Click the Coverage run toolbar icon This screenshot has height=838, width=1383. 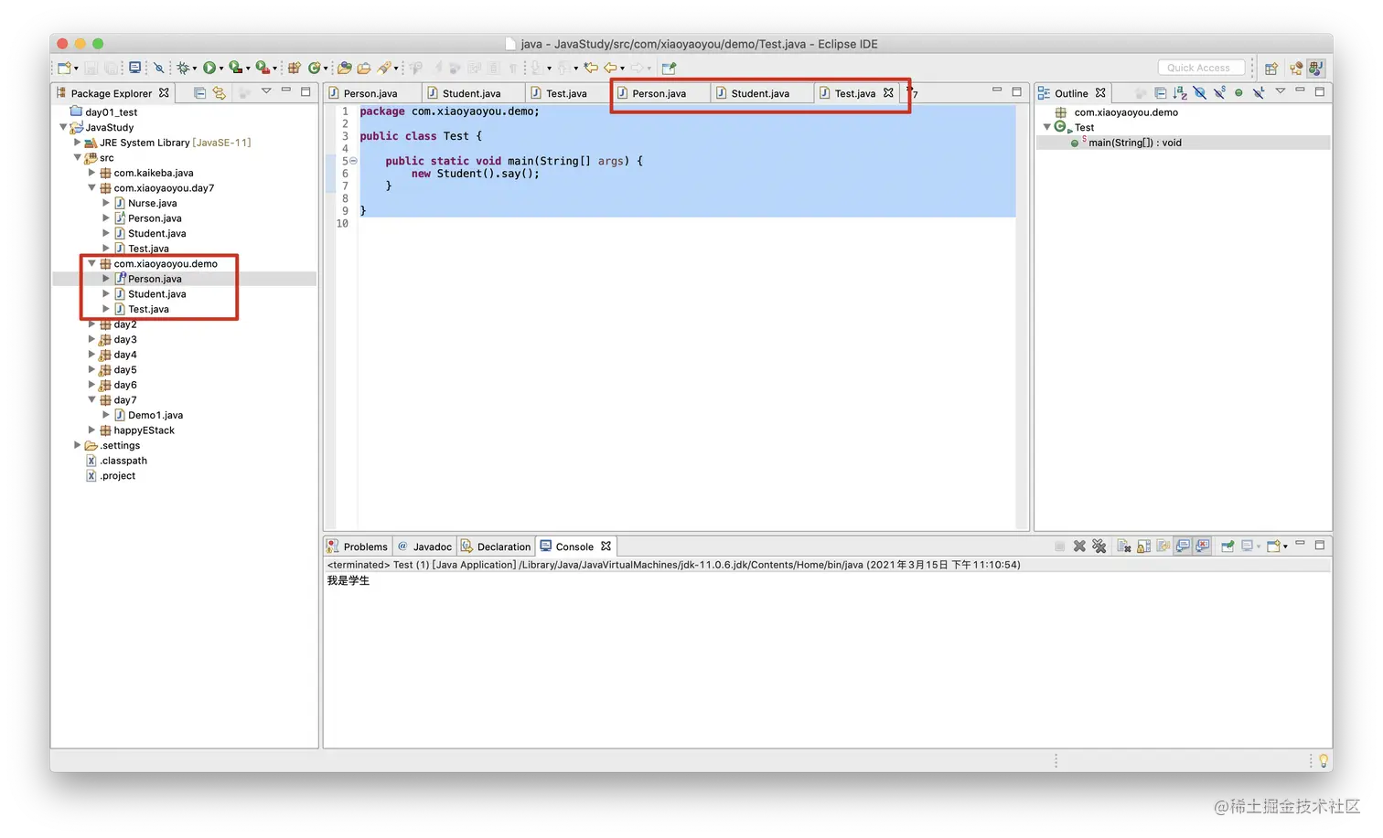point(236,68)
